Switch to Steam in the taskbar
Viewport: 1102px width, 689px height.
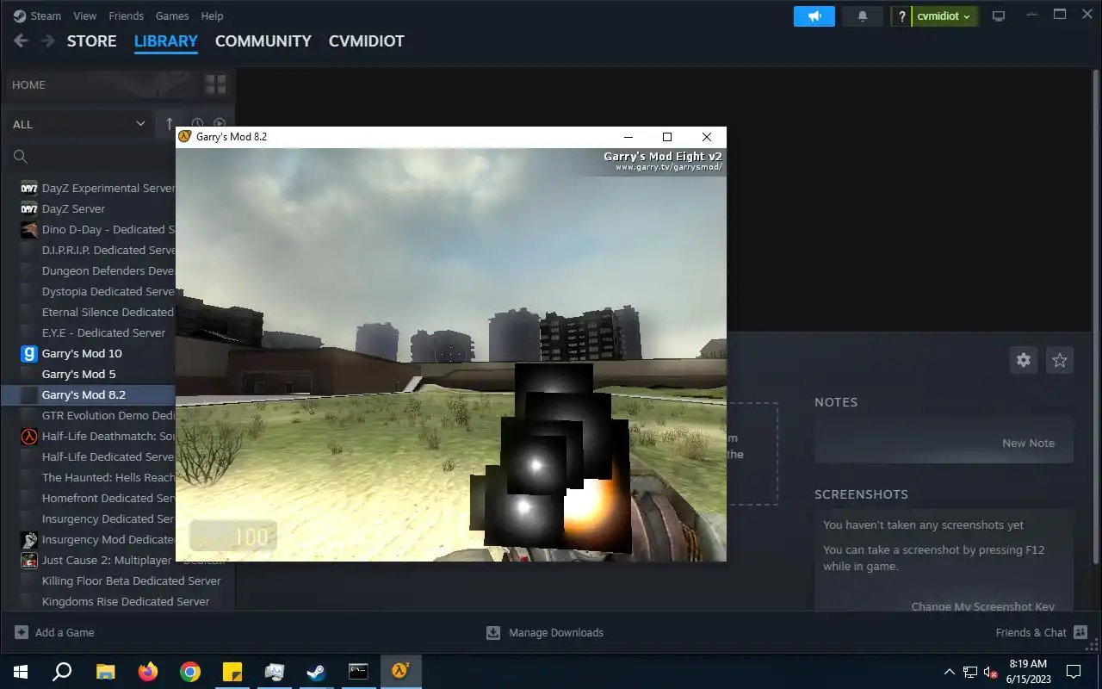tap(316, 672)
